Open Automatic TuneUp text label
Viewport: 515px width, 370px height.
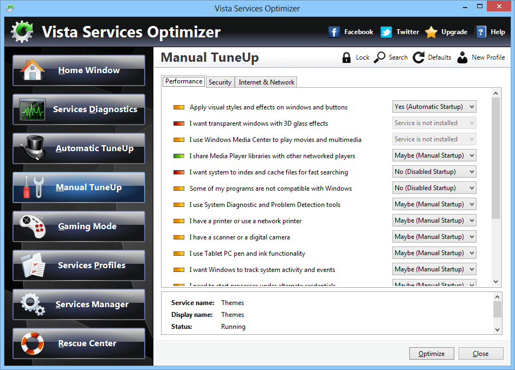point(94,148)
